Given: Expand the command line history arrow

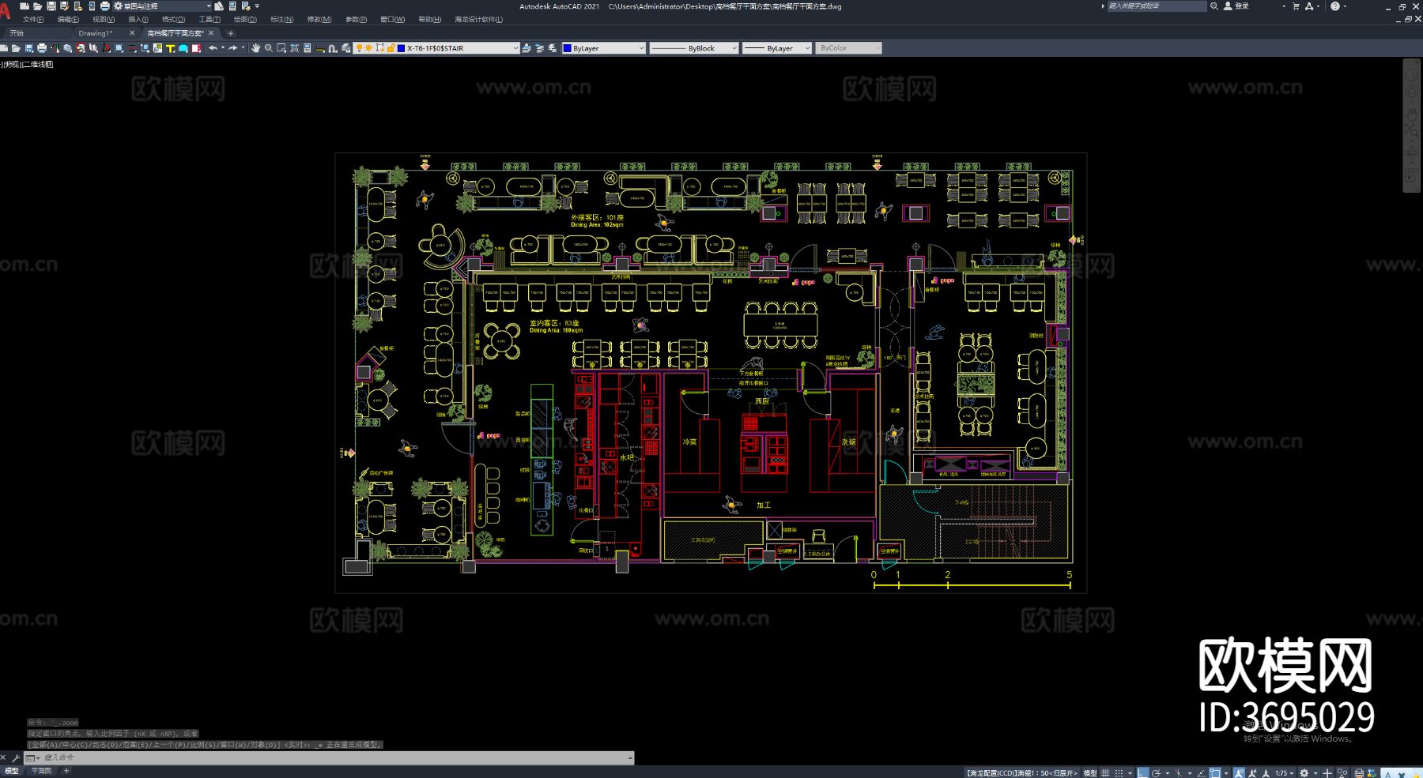Looking at the screenshot, I should (x=630, y=757).
